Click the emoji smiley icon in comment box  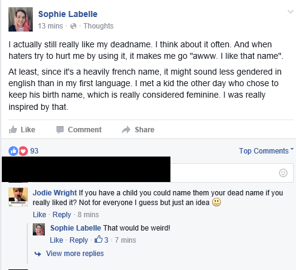tap(283, 173)
